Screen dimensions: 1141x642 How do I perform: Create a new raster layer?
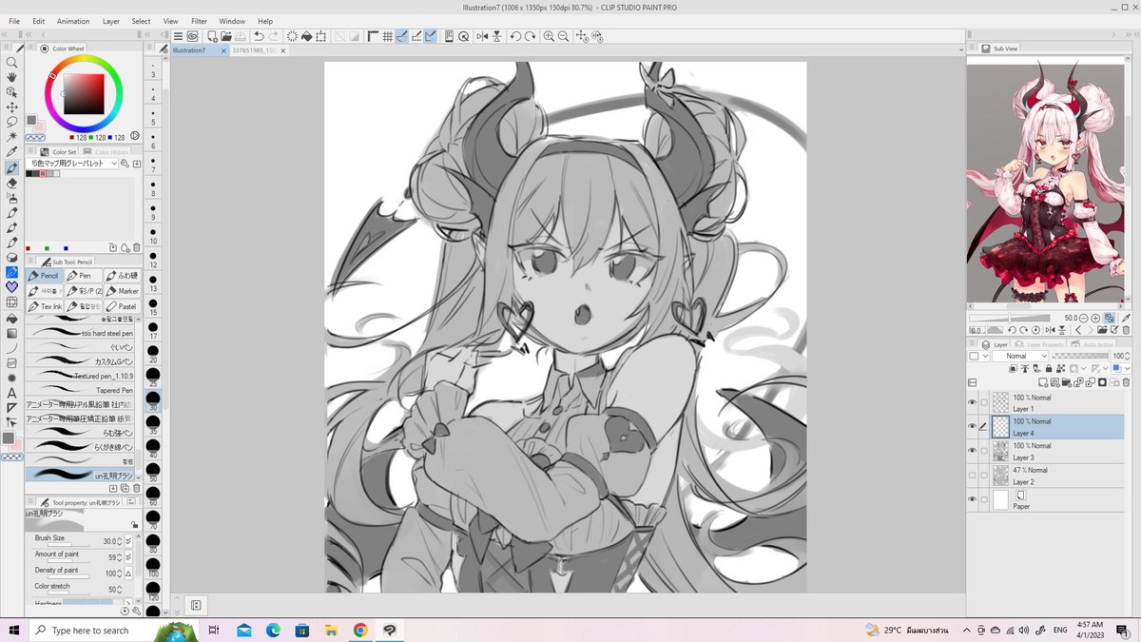point(1045,382)
